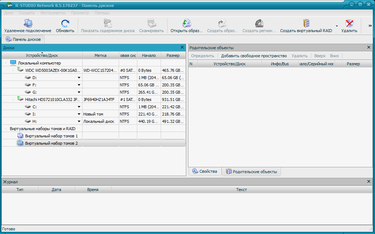This screenshot has width=375, height=234.
Task: Click the Create Virtual RAID toolbar icon
Action: (x=306, y=24)
